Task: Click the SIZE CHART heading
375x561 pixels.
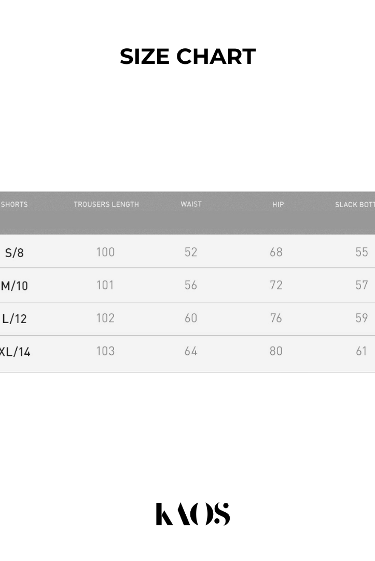Action: [x=188, y=57]
